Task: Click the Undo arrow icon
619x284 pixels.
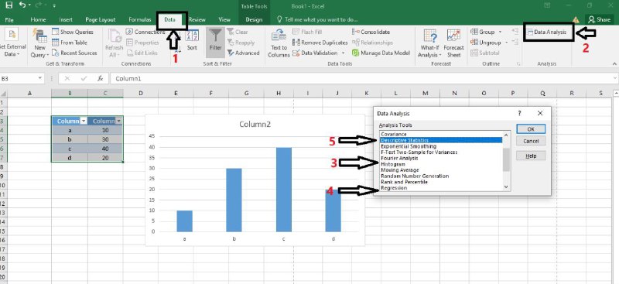Action: [23, 5]
